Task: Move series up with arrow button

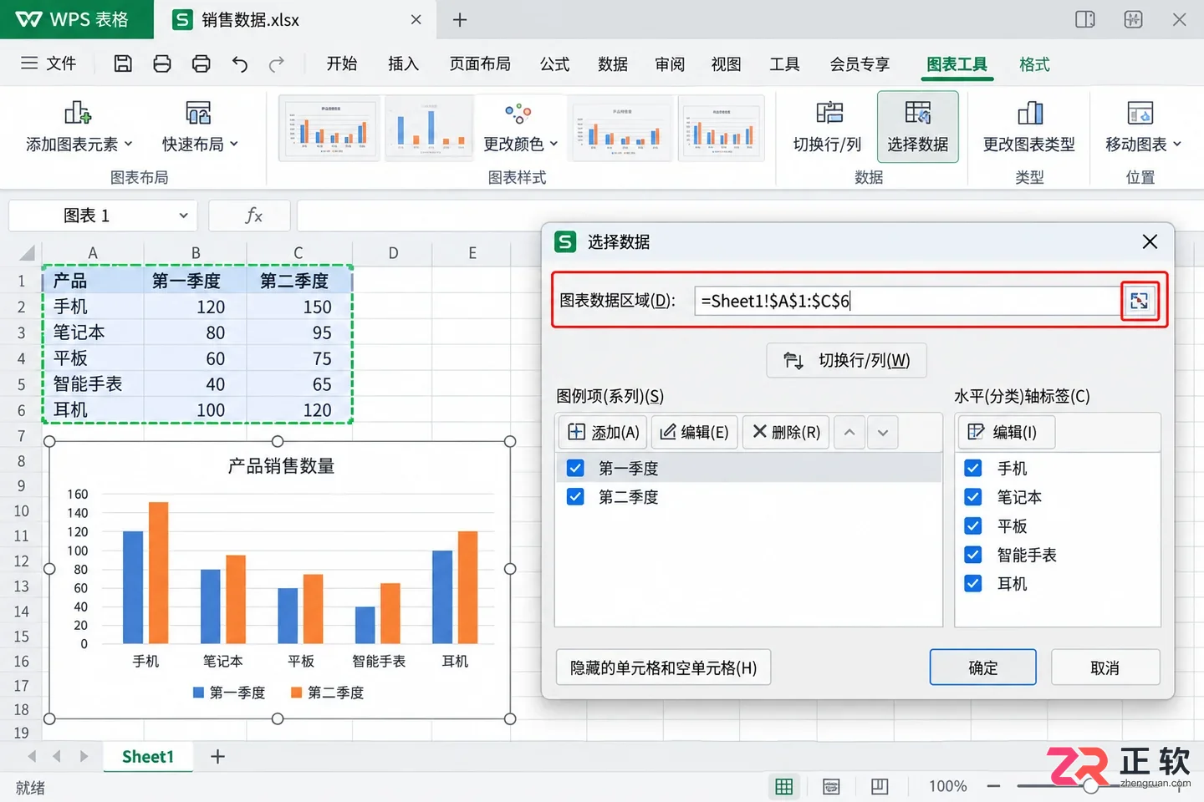Action: 849,432
